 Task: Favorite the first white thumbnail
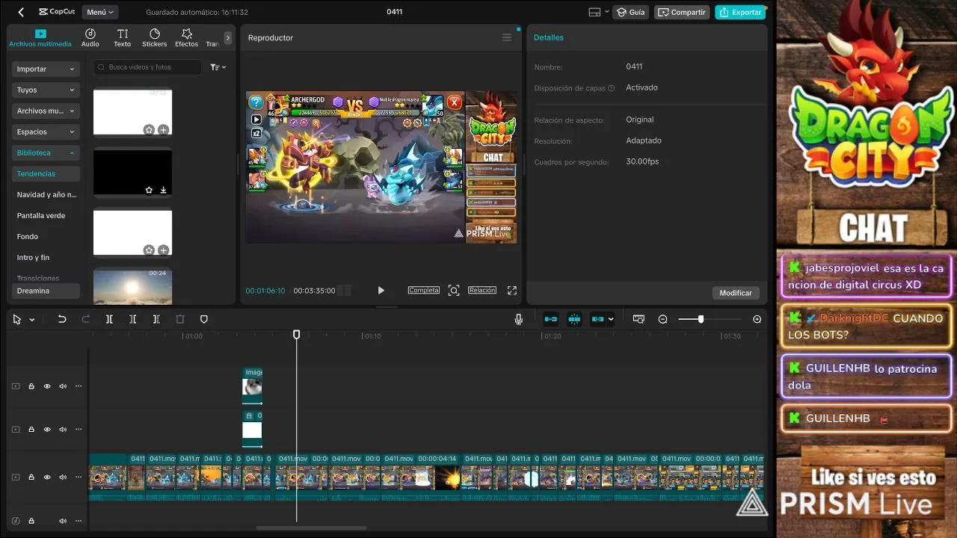[149, 130]
